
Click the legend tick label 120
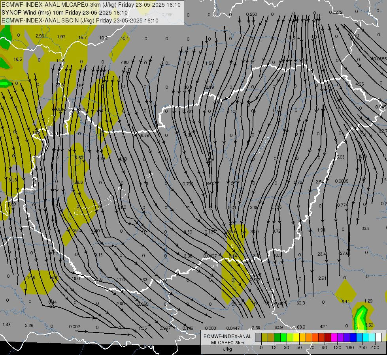pyautogui.click(x=337, y=348)
